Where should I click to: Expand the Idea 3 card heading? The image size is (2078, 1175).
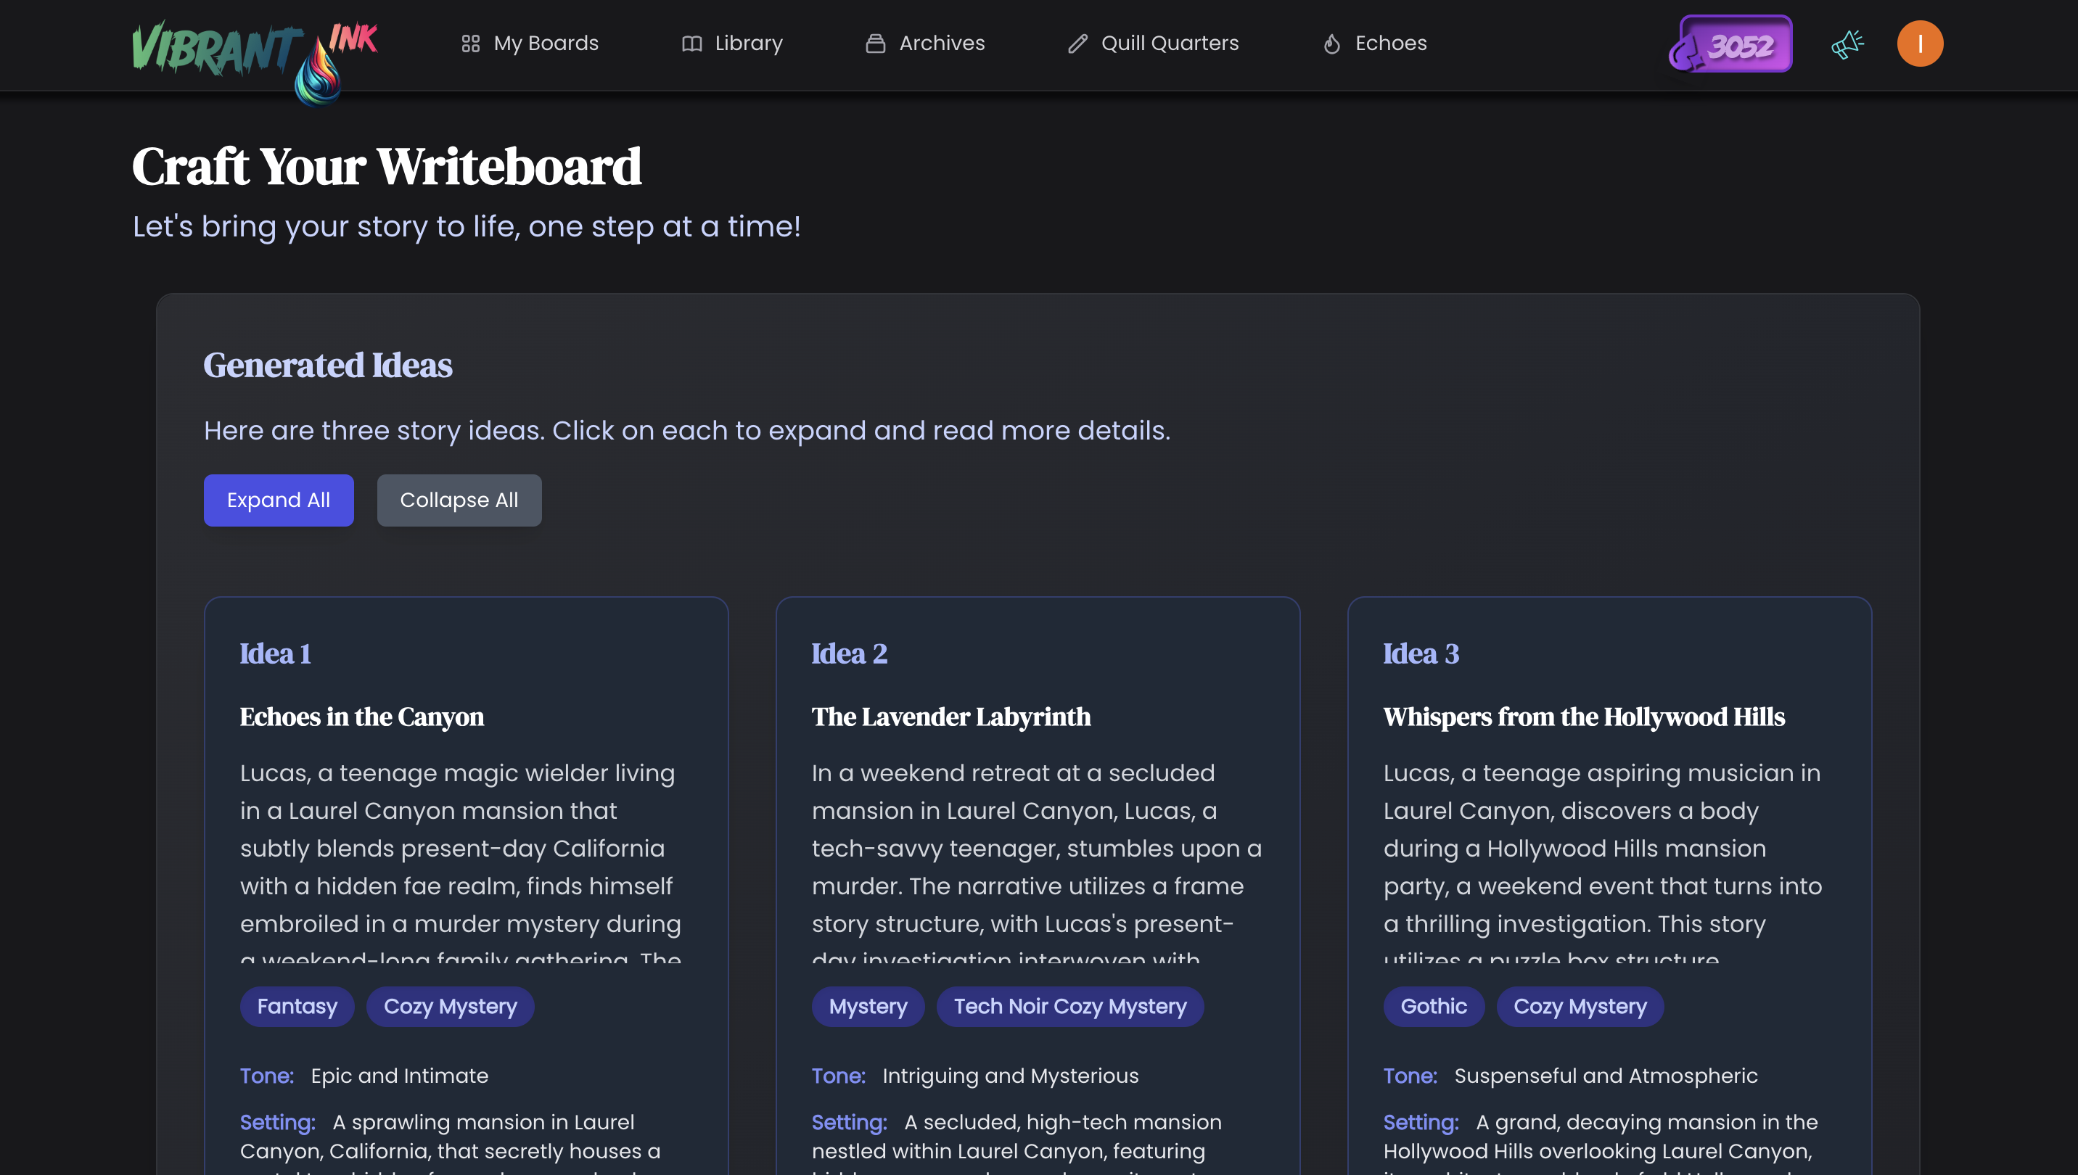[x=1421, y=654]
